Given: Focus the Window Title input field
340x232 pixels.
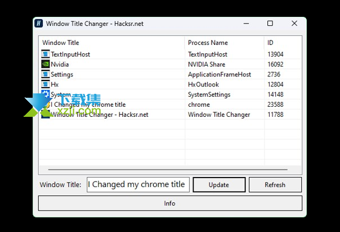Looking at the screenshot, I should pos(138,185).
